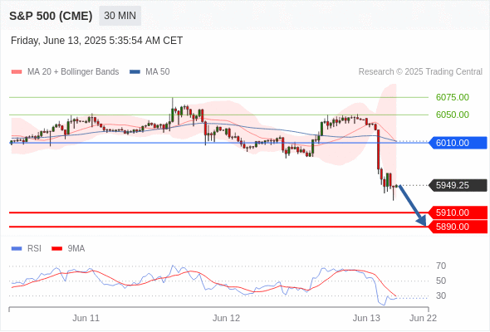490x332 pixels.
Task: Click the RSI 30 level label
Action: point(441,295)
